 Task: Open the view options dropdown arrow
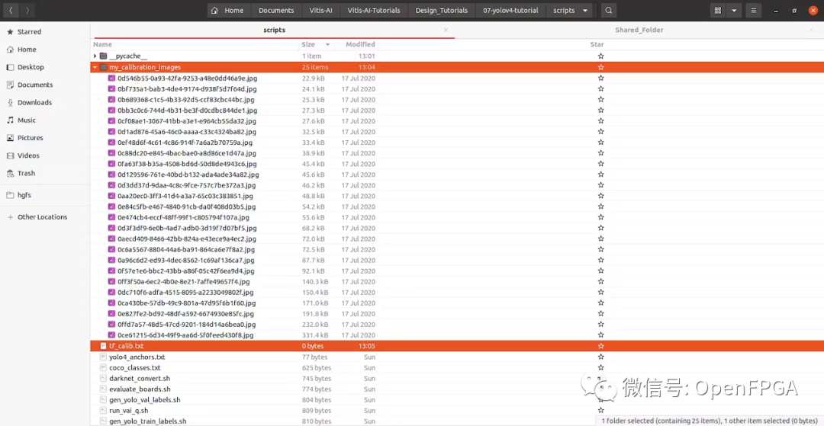pyautogui.click(x=734, y=11)
